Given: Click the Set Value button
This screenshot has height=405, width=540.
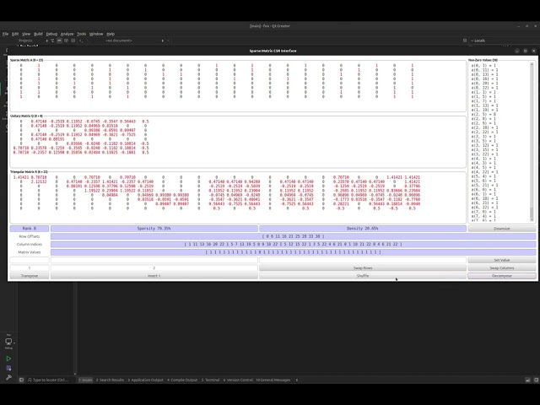Looking at the screenshot, I should click(502, 260).
